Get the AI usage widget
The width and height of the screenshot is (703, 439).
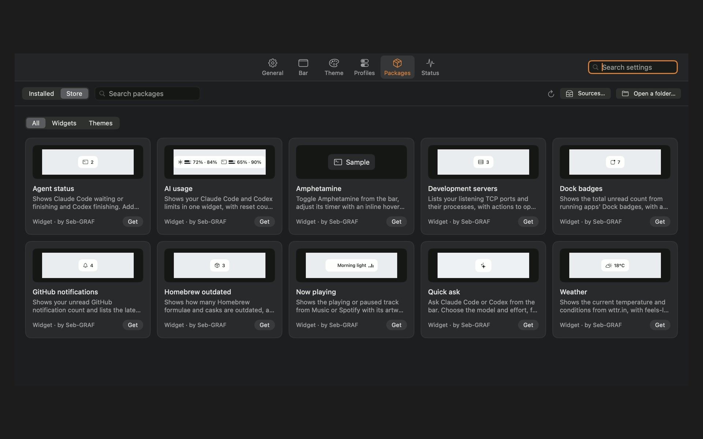(x=264, y=222)
